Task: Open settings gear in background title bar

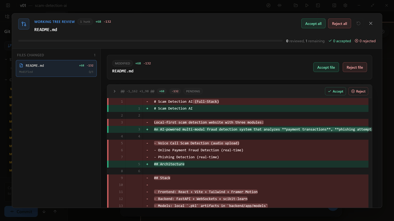Action: click(345, 5)
